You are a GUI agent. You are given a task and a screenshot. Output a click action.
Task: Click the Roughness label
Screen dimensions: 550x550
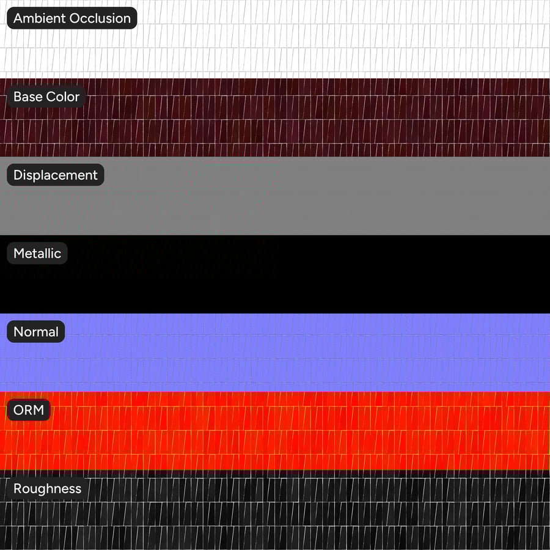pos(47,488)
